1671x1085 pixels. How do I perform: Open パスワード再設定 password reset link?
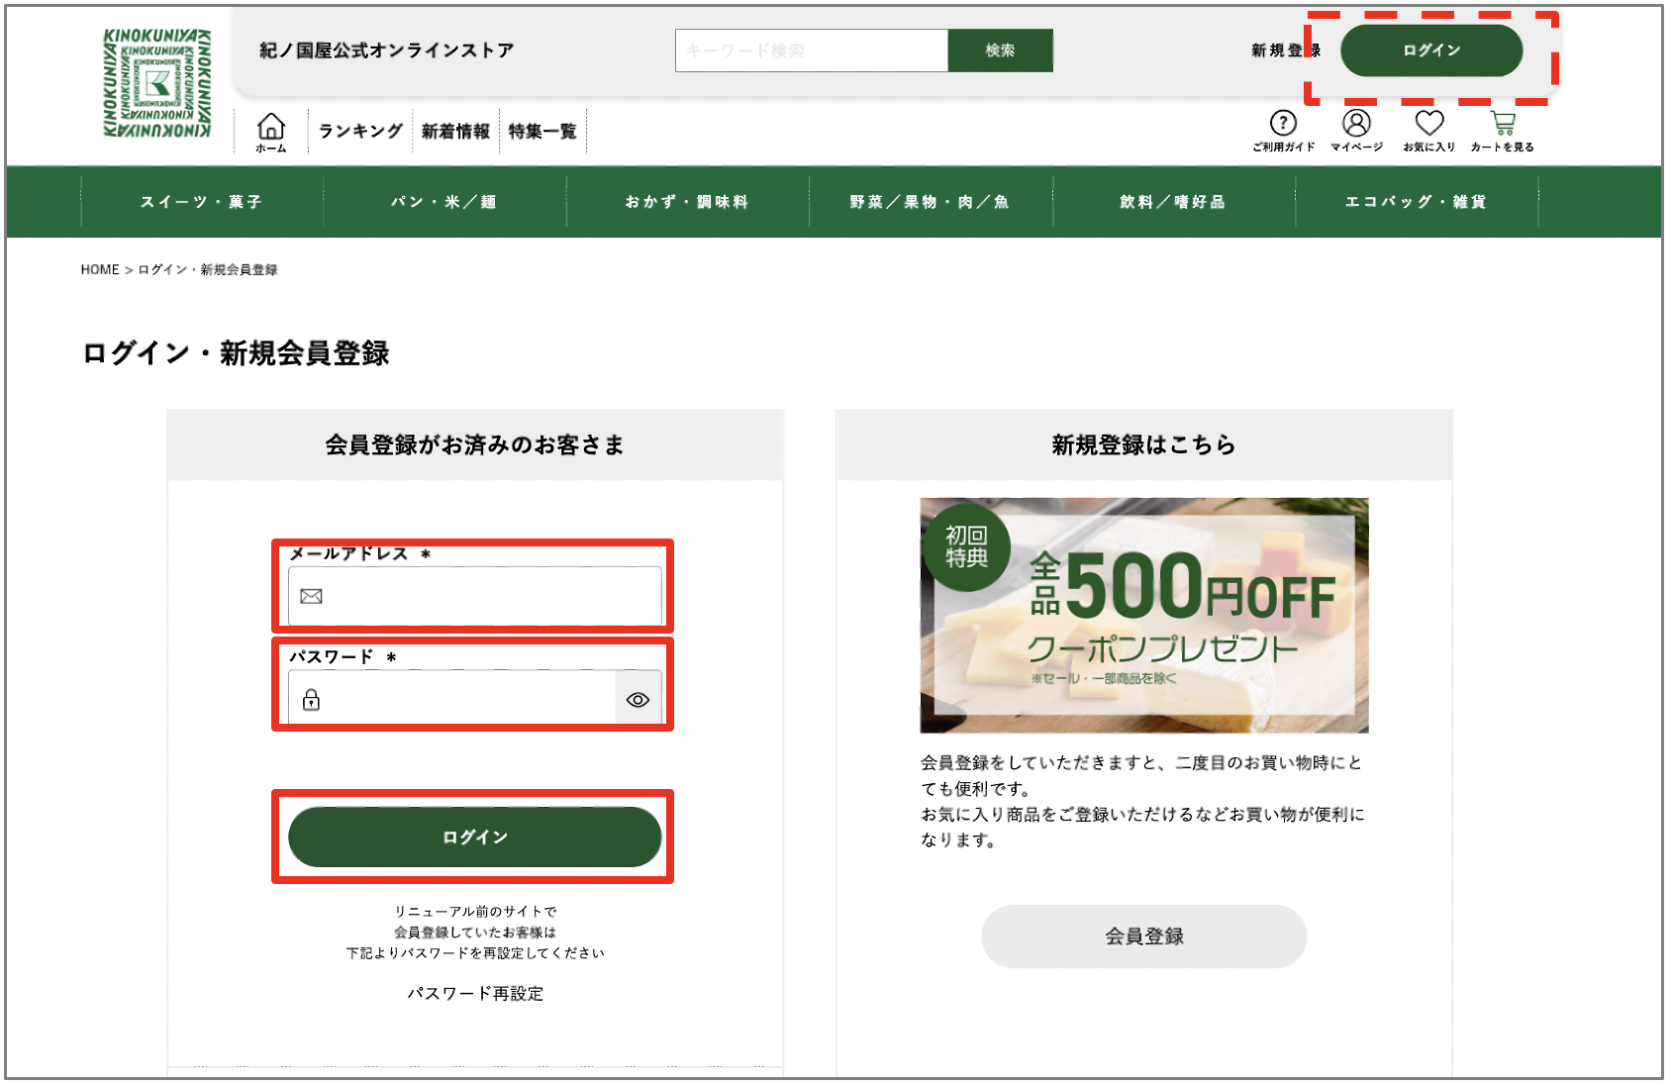tap(474, 994)
